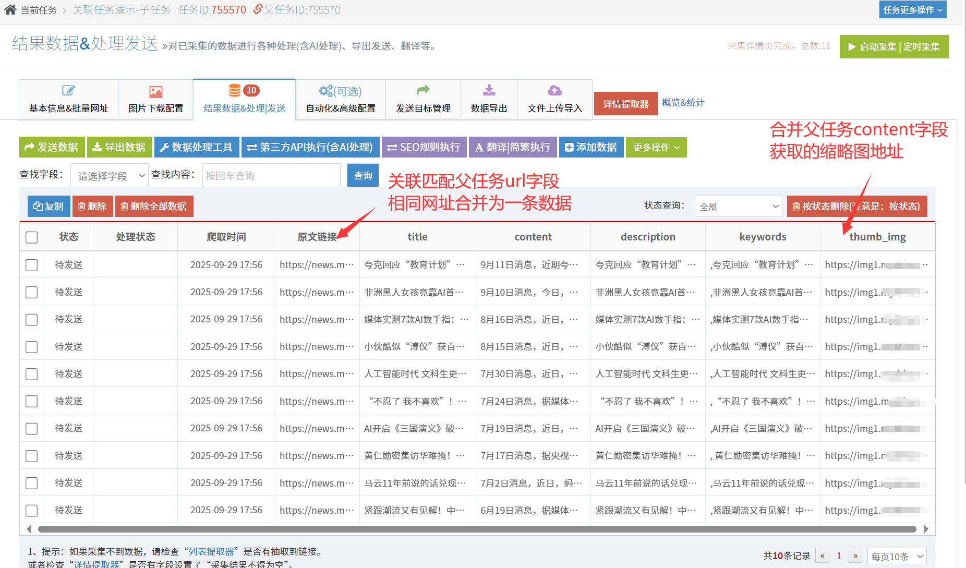Check the row titled 夸克回应“教育计划”
This screenshot has height=568, width=966.
[x=32, y=265]
